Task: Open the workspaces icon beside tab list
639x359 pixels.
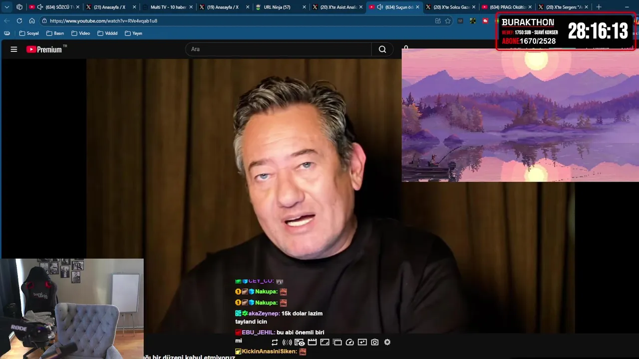Action: [x=19, y=7]
